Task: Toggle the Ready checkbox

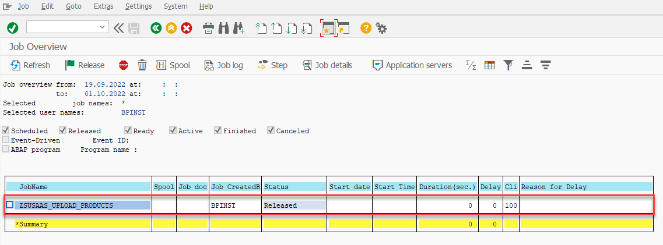Action: 128,130
